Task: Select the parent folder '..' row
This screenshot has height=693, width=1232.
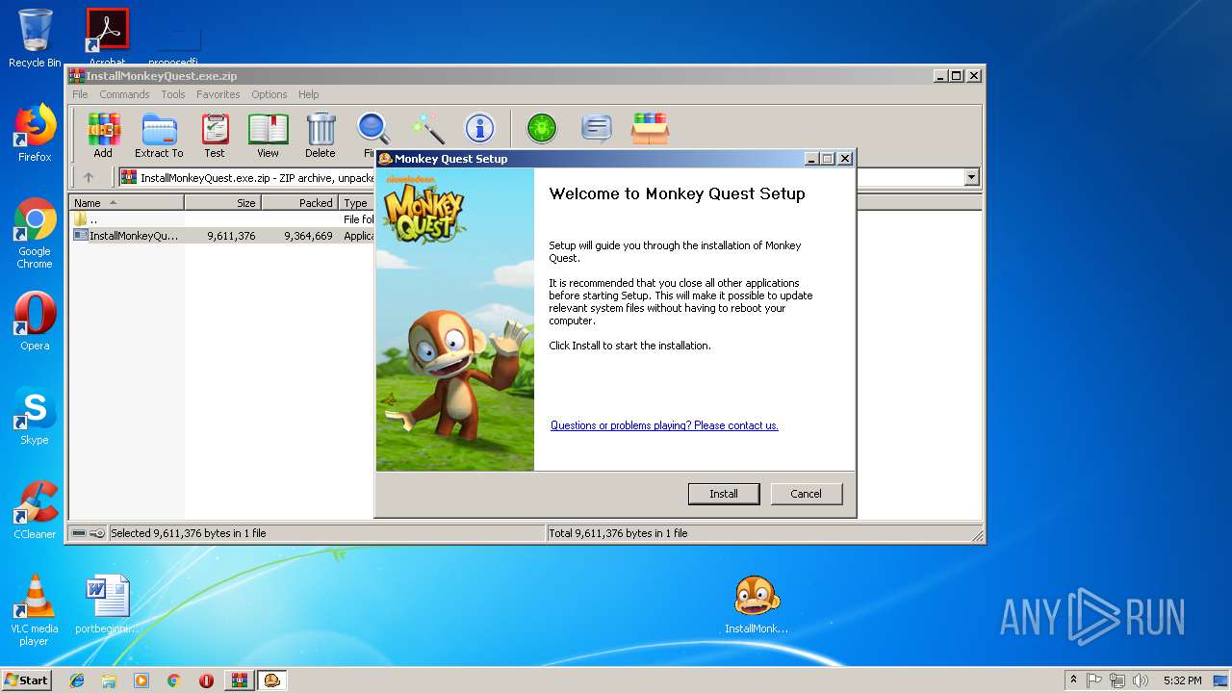Action: [223, 219]
